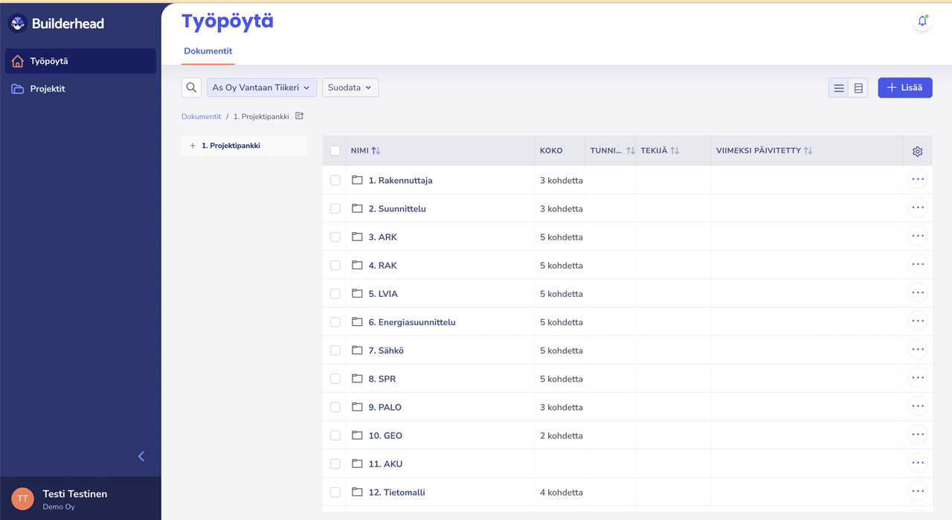Open the search magnifier icon
952x520 pixels.
click(x=191, y=88)
